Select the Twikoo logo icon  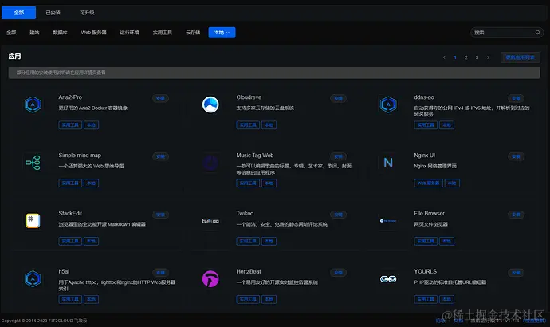click(x=210, y=221)
